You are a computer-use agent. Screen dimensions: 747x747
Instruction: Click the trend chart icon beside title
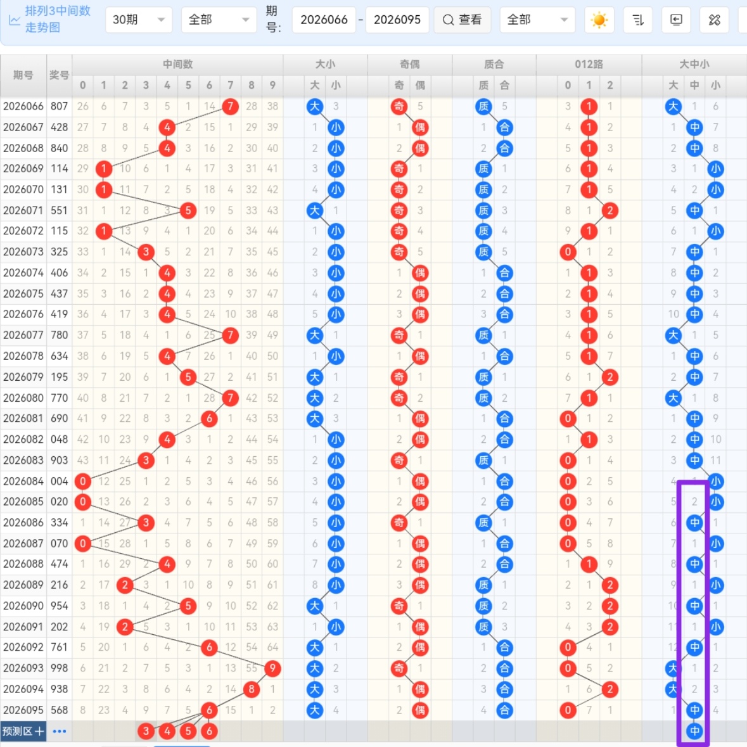pyautogui.click(x=14, y=20)
